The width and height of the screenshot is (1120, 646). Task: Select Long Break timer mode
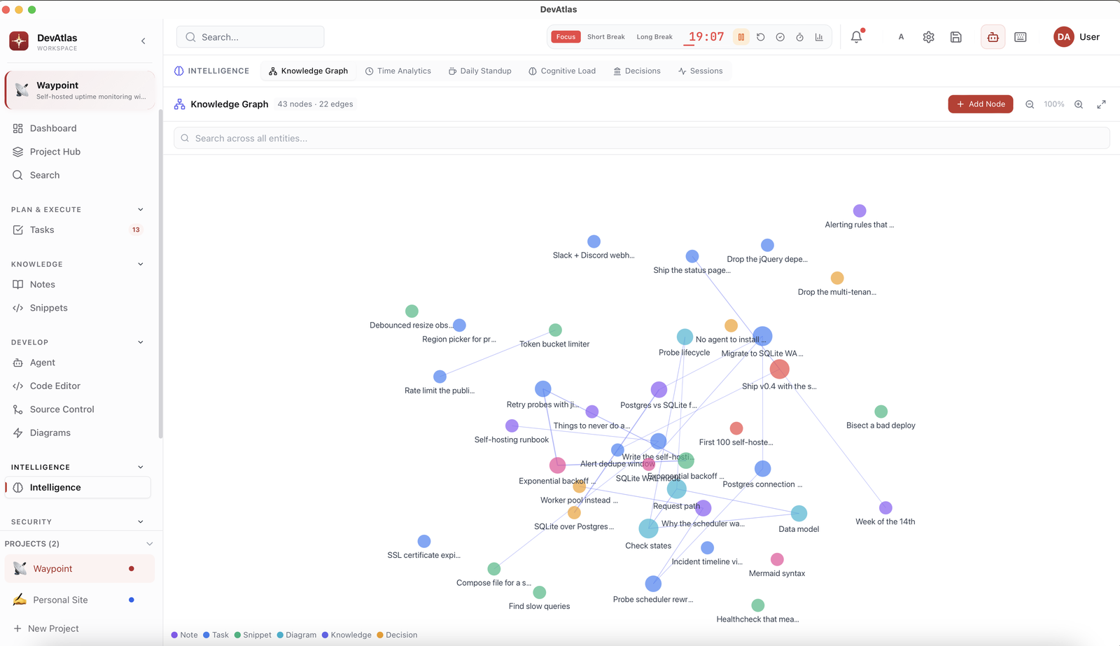tap(654, 37)
